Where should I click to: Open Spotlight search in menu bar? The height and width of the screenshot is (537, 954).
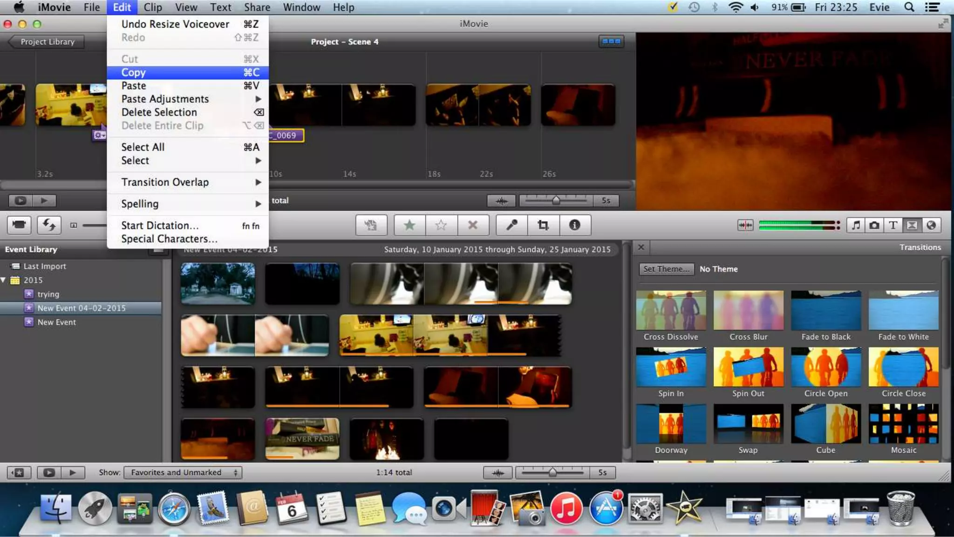[x=909, y=7]
